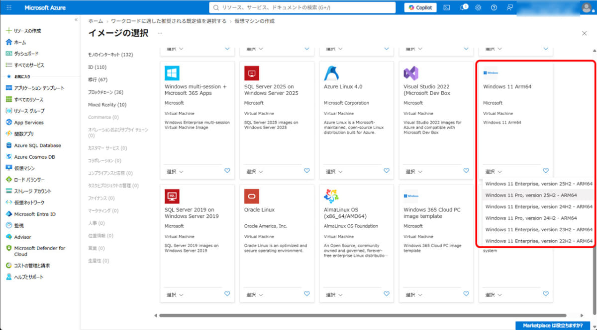This screenshot has height=330, width=597.
Task: Click ロード バランサー icon in sidebar
Action: point(8,180)
